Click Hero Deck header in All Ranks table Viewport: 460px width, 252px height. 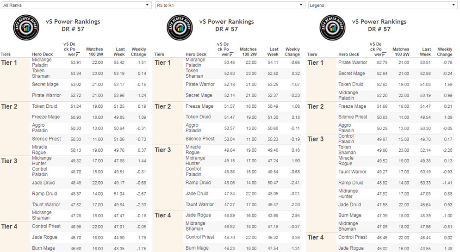[x=43, y=54]
